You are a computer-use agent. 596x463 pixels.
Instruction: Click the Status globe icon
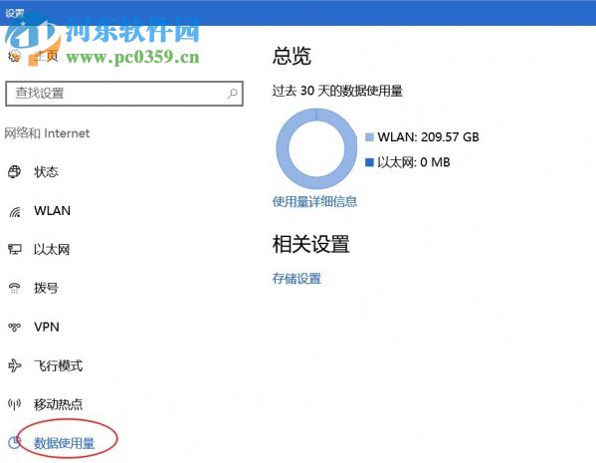click(x=15, y=172)
